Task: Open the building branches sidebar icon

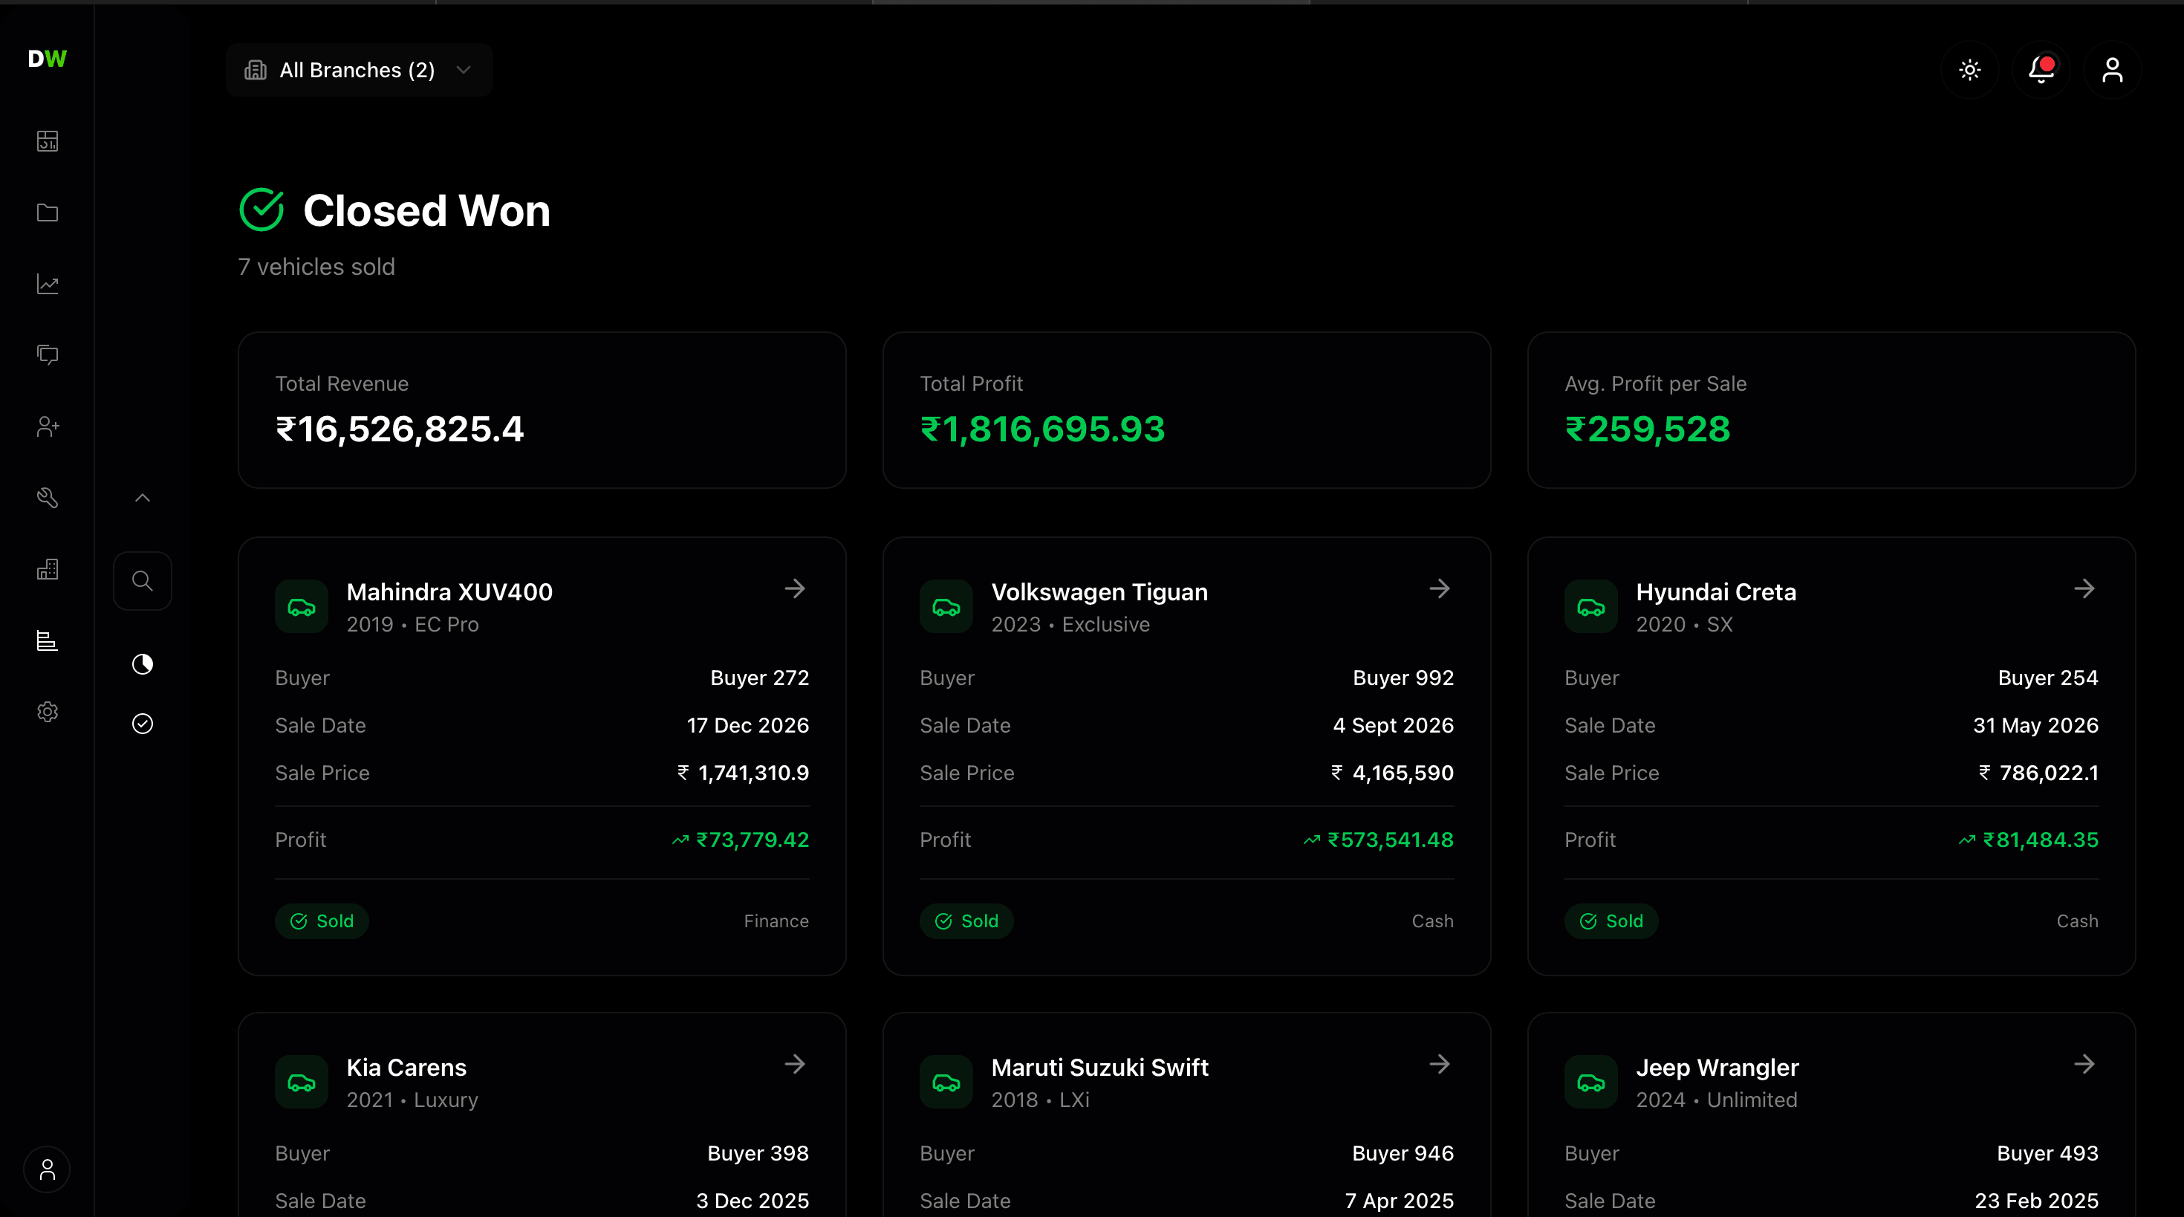Action: [48, 568]
